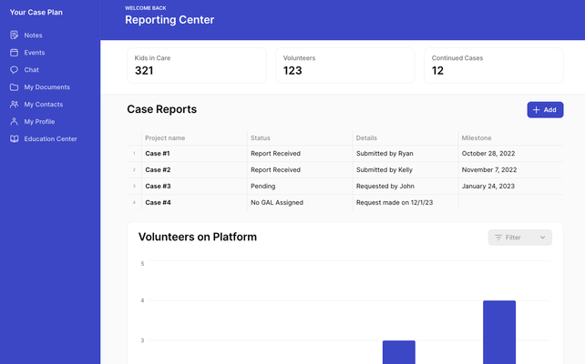Click the Notes icon in sidebar
This screenshot has width=585, height=364.
(14, 35)
